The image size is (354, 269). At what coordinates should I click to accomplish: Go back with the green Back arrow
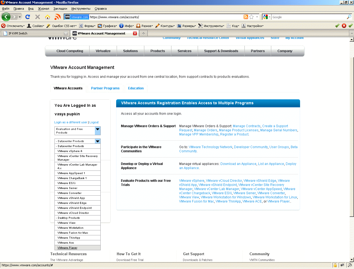6,17
